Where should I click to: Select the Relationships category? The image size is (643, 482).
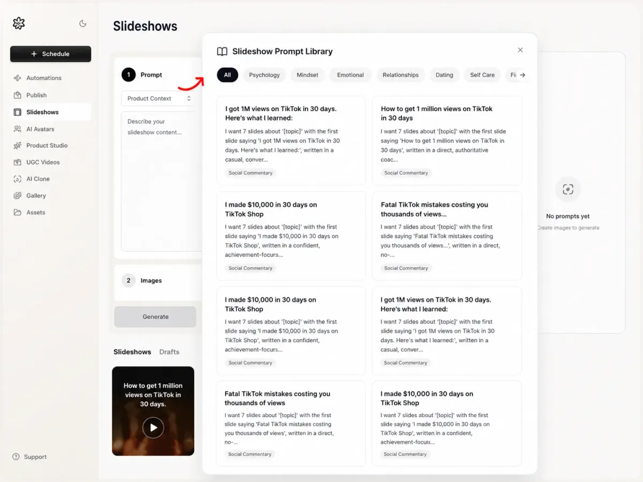click(x=401, y=75)
